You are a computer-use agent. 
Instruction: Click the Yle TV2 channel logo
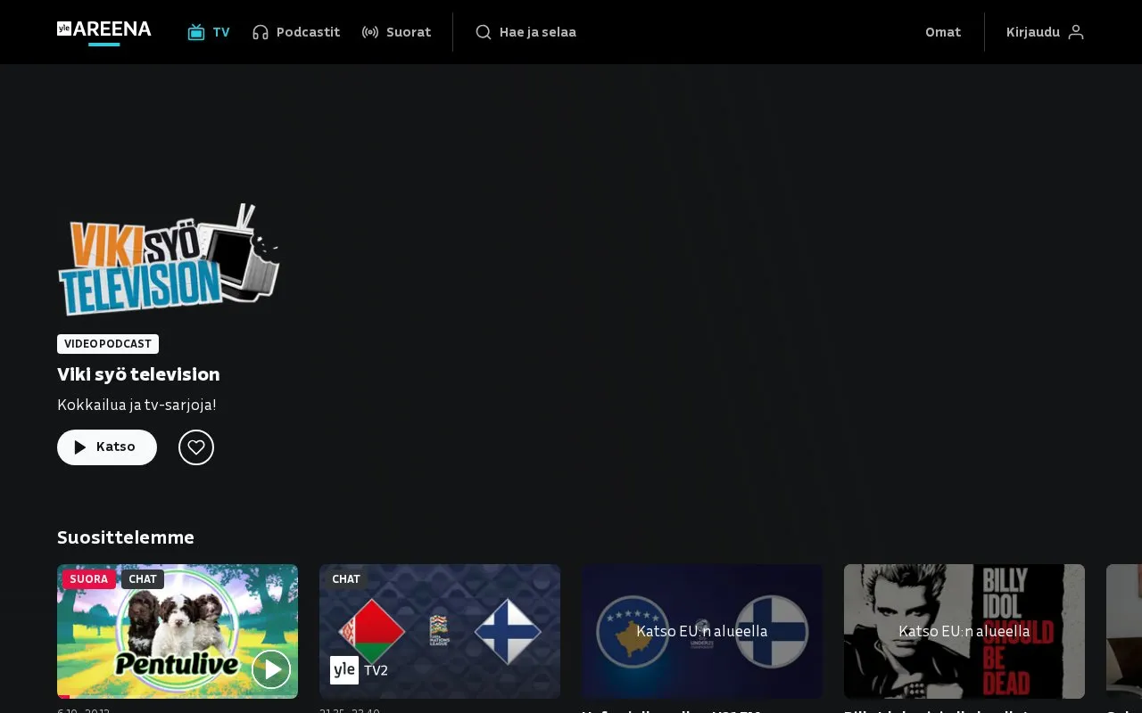click(360, 670)
